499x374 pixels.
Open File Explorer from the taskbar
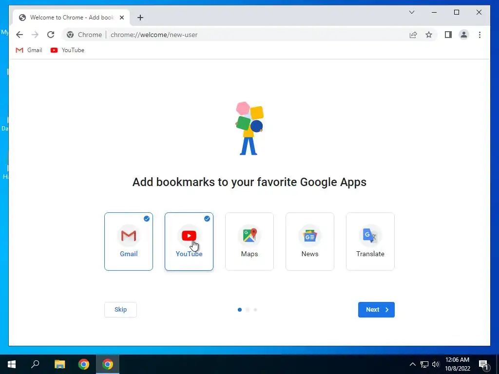59,364
